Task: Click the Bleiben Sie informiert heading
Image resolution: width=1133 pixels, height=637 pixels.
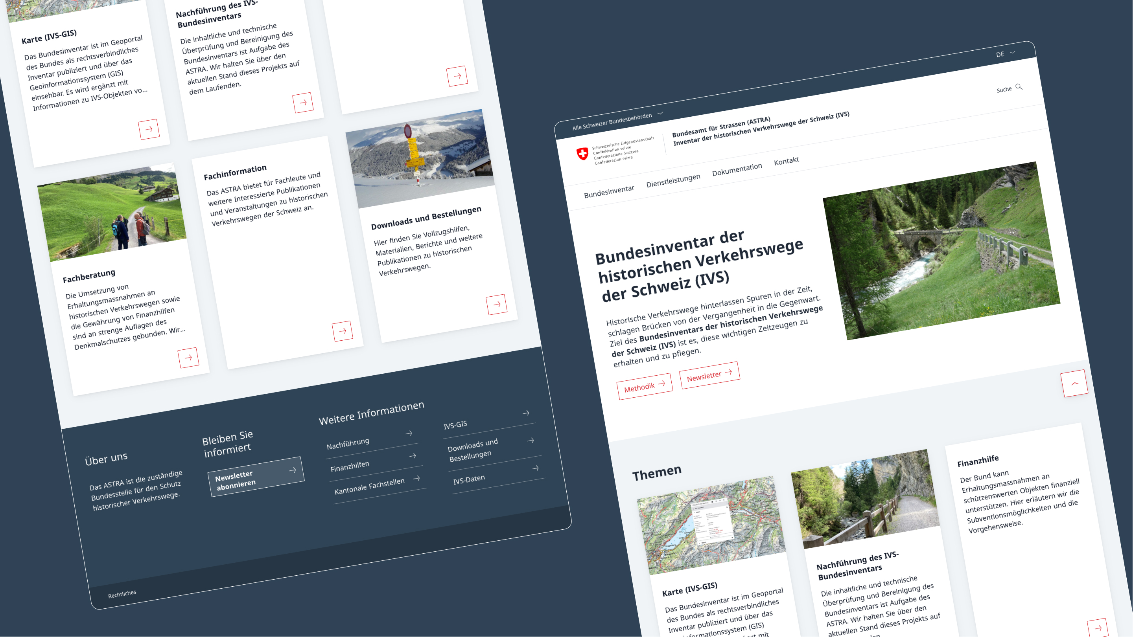Action: point(228,444)
